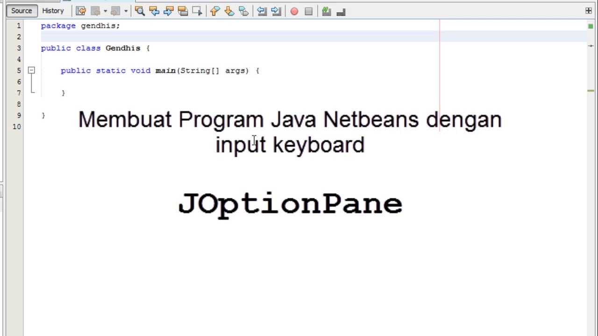This screenshot has height=336, width=598.
Task: Click the Forward navigation arrow icon
Action: point(115,11)
